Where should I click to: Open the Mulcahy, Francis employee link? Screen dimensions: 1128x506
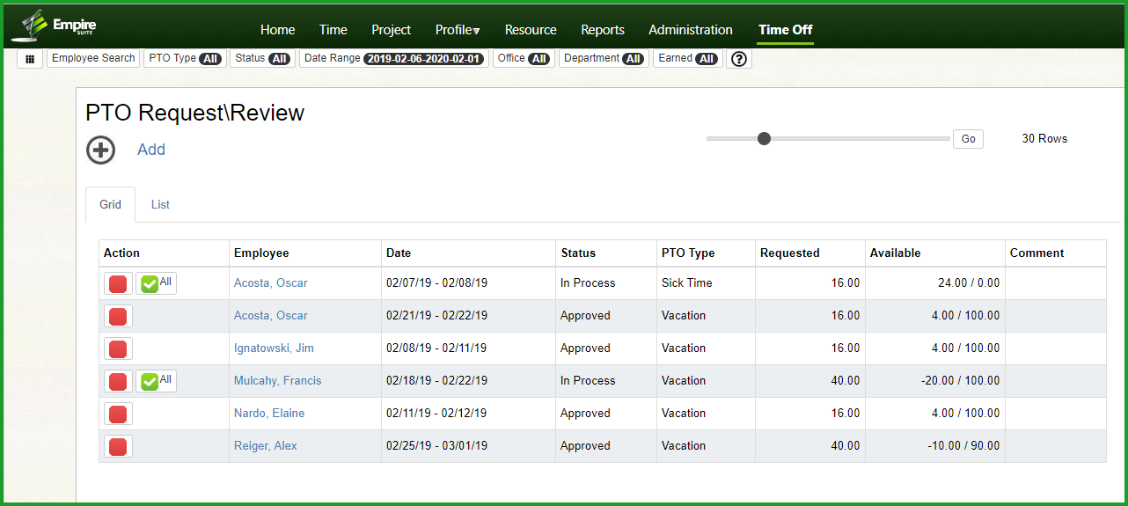tap(277, 381)
